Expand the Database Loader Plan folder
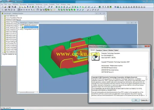 [3, 20]
